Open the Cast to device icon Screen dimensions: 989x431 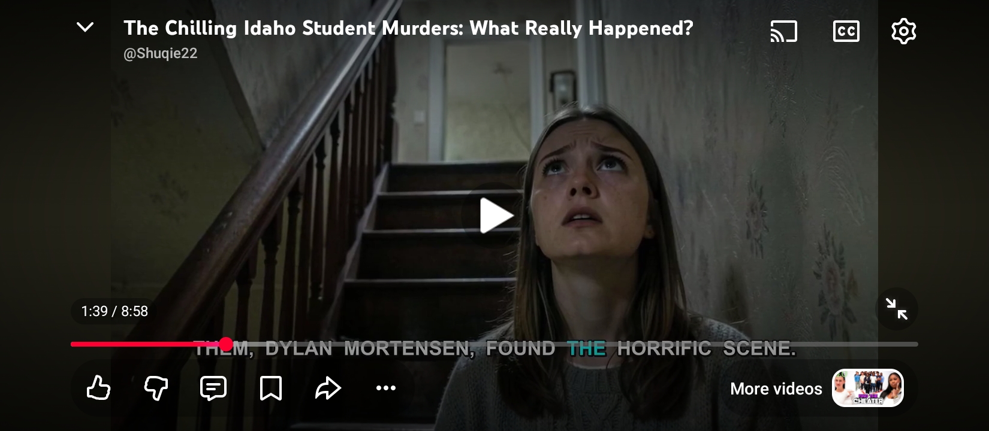pyautogui.click(x=783, y=31)
